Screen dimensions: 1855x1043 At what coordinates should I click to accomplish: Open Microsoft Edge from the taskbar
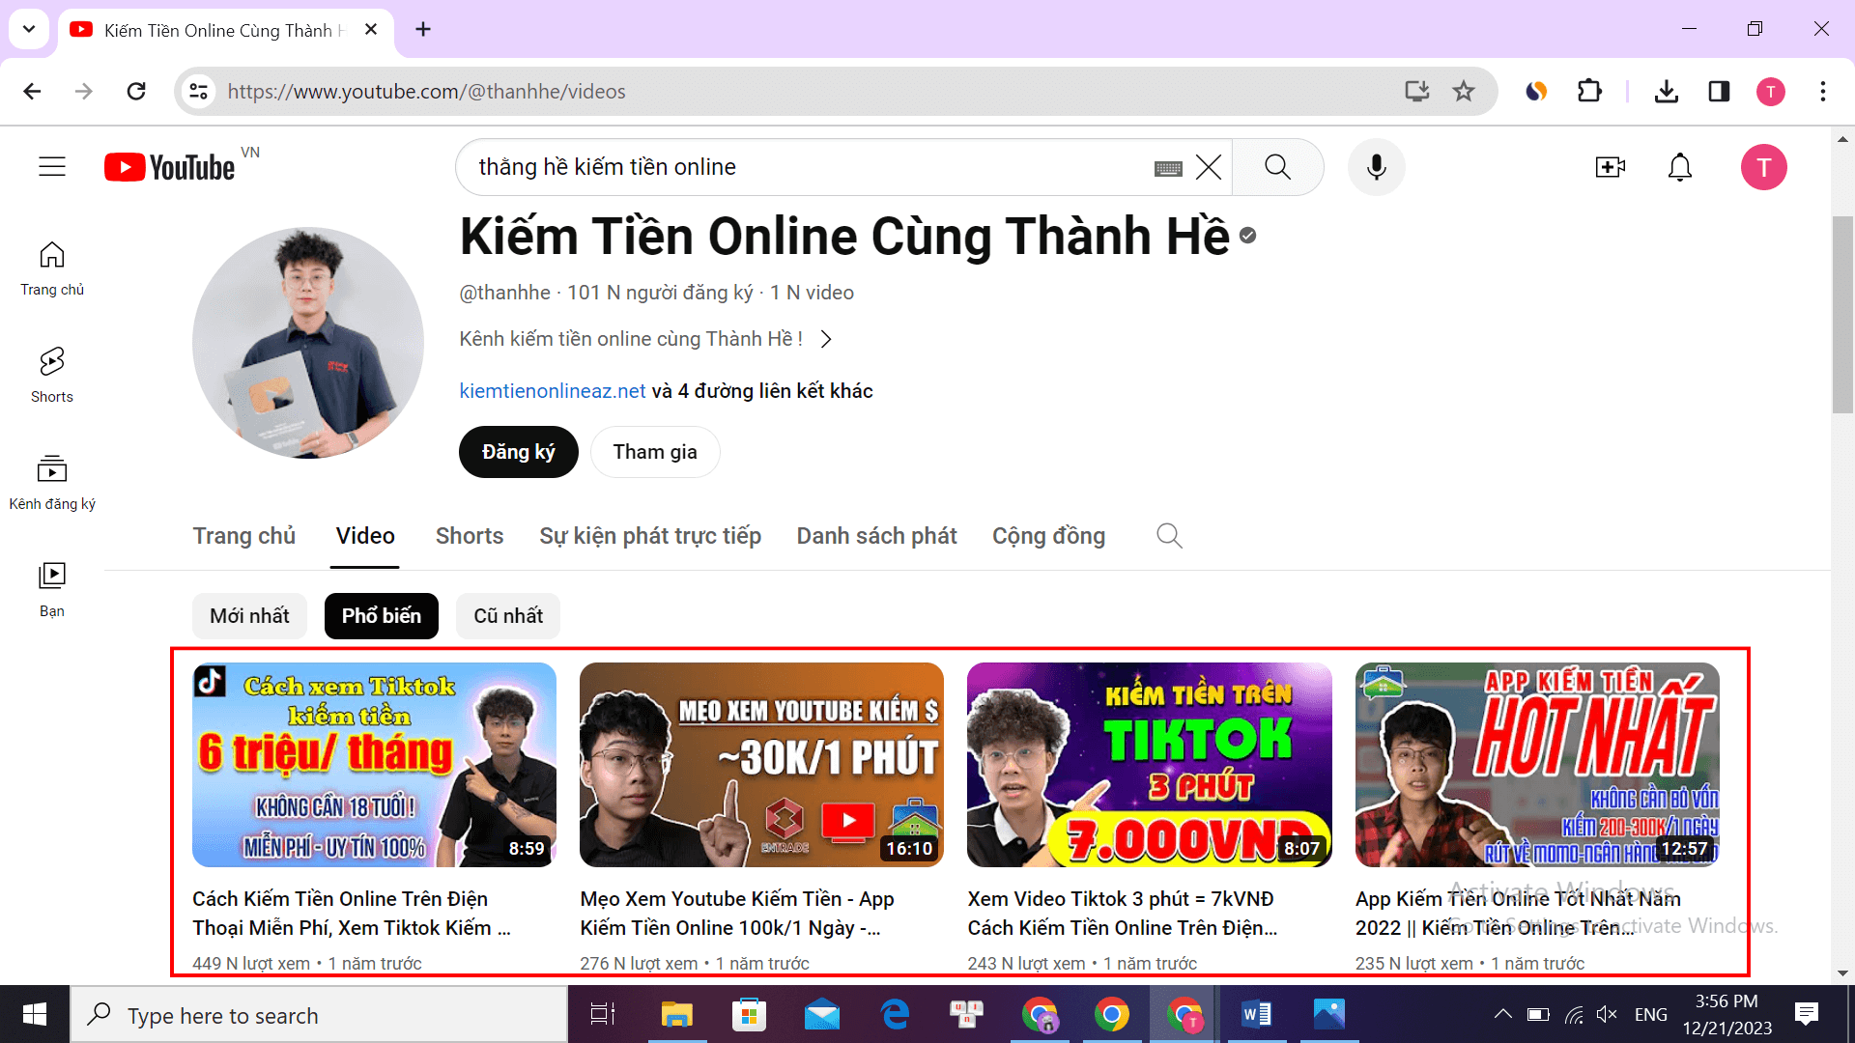(x=895, y=1014)
